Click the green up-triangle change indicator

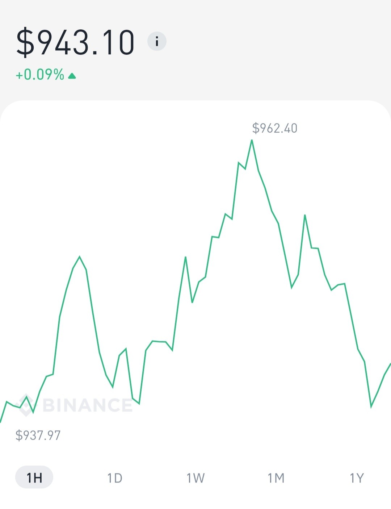click(x=72, y=76)
